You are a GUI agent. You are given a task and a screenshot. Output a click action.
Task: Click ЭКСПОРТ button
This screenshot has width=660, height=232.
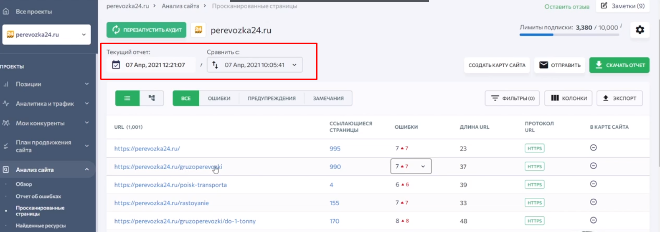619,98
